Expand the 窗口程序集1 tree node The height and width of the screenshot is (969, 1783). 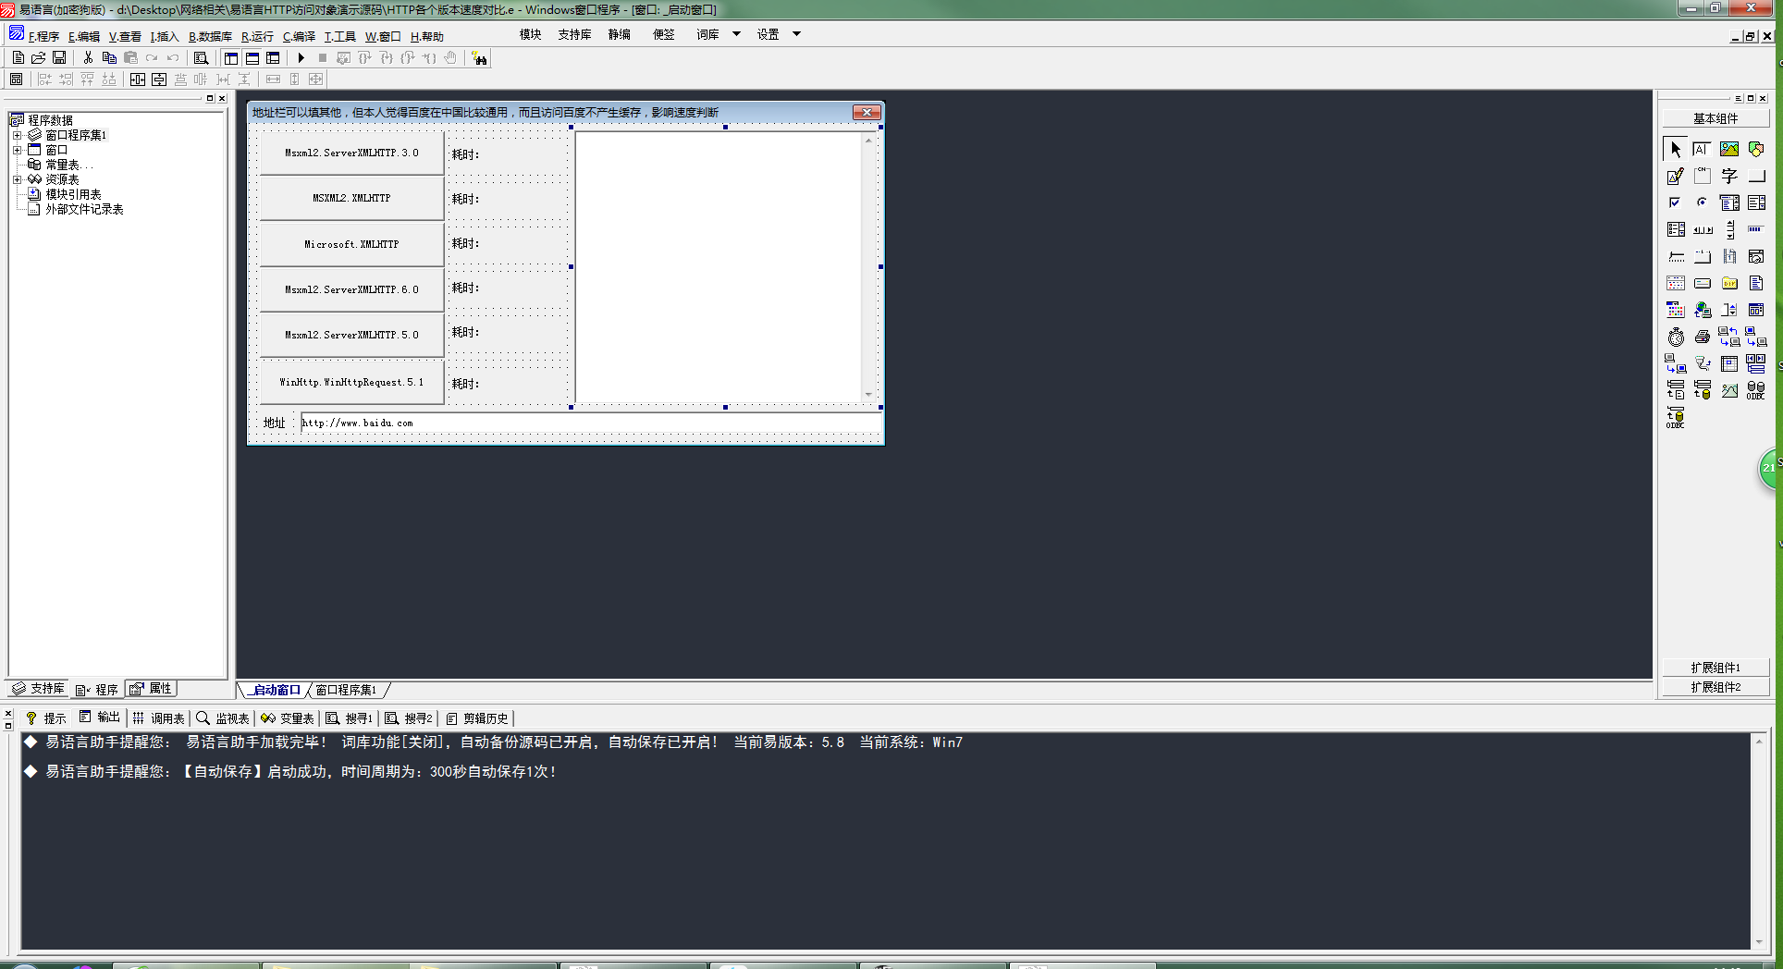pos(17,135)
